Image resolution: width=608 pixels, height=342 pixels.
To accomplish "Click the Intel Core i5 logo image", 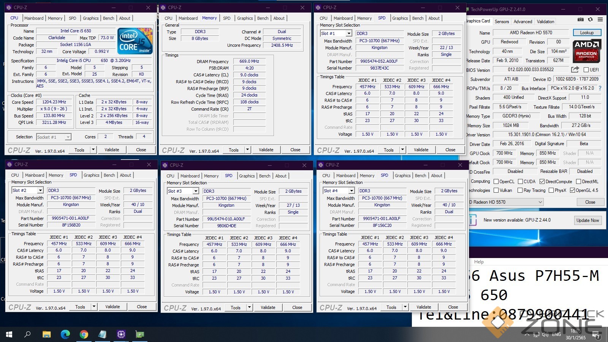I will pos(135,41).
